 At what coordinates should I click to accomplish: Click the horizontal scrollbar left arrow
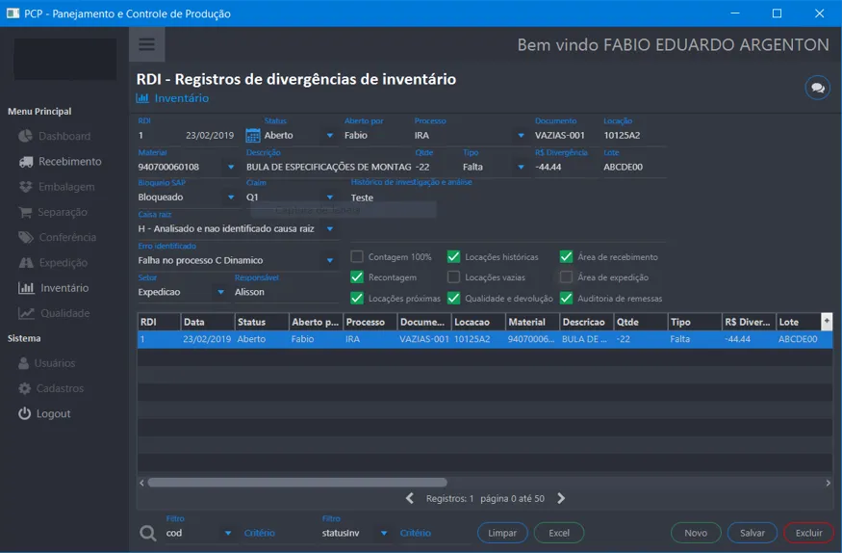tap(141, 483)
